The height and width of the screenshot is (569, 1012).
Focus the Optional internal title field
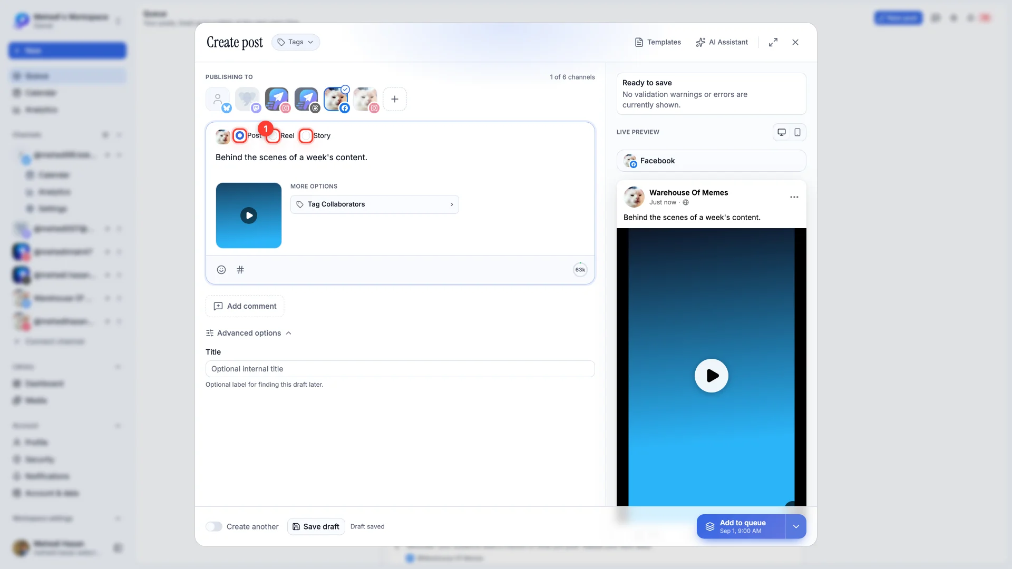click(x=400, y=369)
